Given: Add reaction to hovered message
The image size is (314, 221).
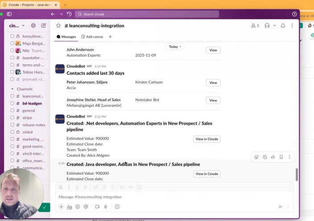Looking at the screenshot, I should point(256,157).
